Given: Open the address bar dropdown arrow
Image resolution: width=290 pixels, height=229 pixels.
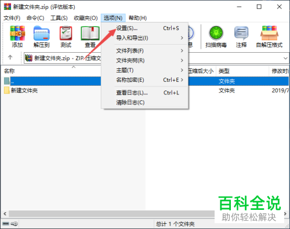Looking at the screenshot, I should (x=285, y=58).
